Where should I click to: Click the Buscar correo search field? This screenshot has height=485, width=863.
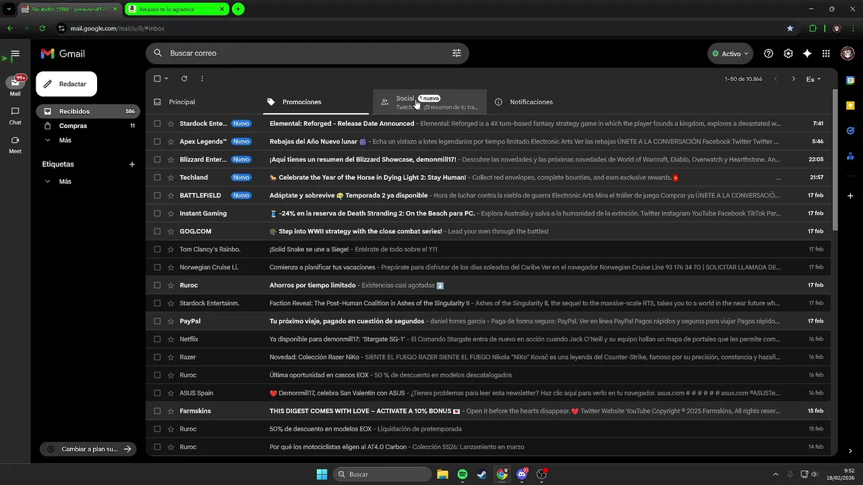pyautogui.click(x=307, y=53)
